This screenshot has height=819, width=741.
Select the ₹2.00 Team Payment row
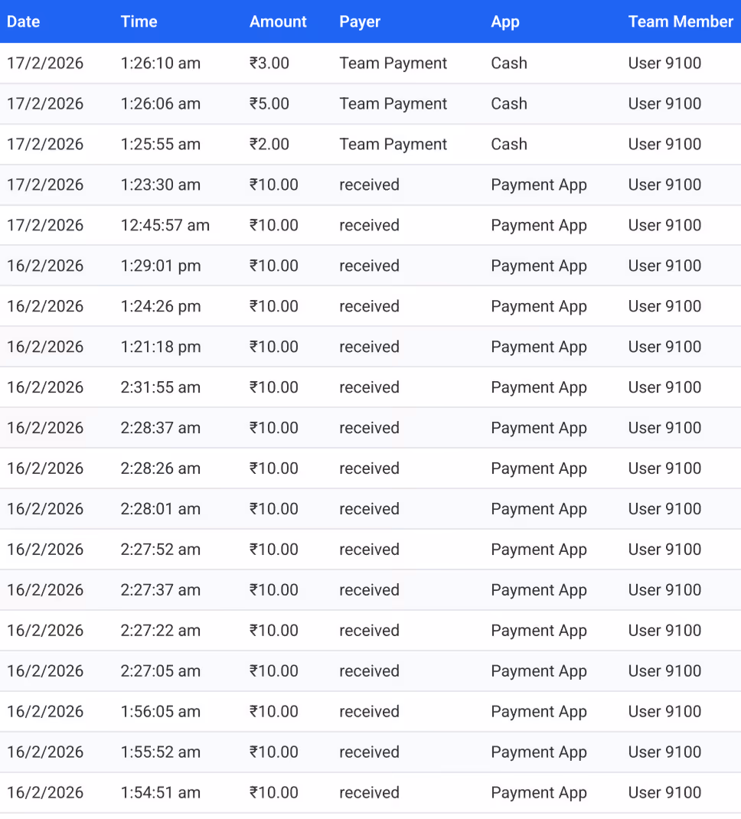pyautogui.click(x=370, y=144)
